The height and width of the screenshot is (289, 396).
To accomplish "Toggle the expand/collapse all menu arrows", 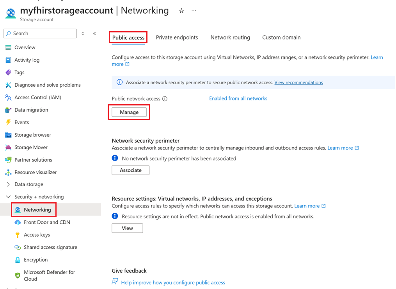I will pyautogui.click(x=83, y=33).
